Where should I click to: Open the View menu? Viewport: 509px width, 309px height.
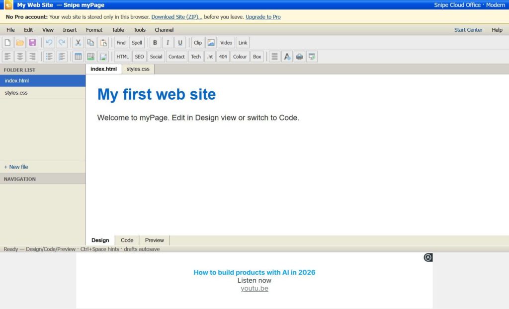click(x=48, y=30)
